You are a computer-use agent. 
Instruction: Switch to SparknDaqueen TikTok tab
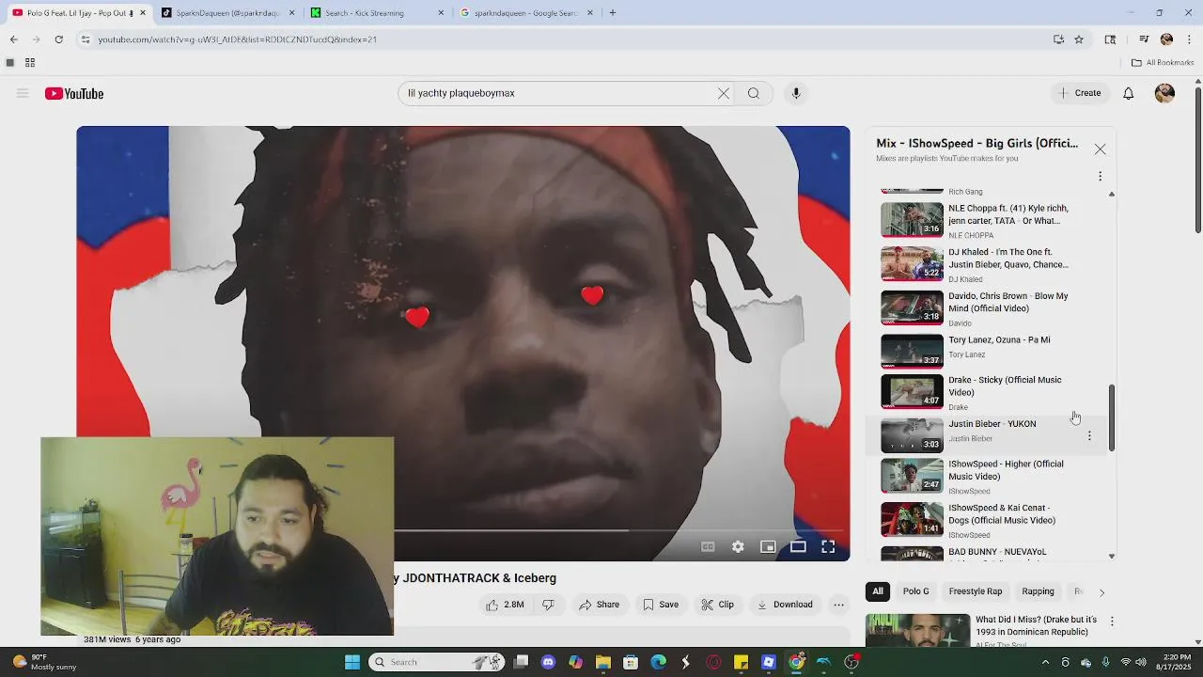226,13
